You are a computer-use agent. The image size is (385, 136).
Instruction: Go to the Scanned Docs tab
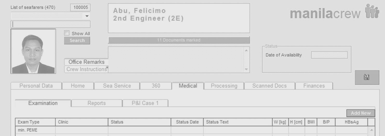click(269, 86)
